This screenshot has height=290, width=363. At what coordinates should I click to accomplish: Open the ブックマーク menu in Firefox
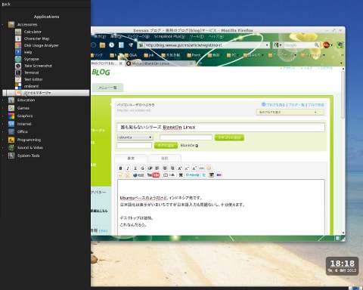pos(138,36)
